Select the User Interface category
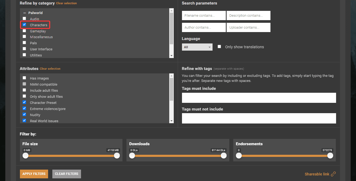The image size is (356, 181). pyautogui.click(x=24, y=49)
